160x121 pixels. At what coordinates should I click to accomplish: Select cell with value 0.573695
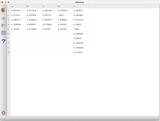pos(49,24)
